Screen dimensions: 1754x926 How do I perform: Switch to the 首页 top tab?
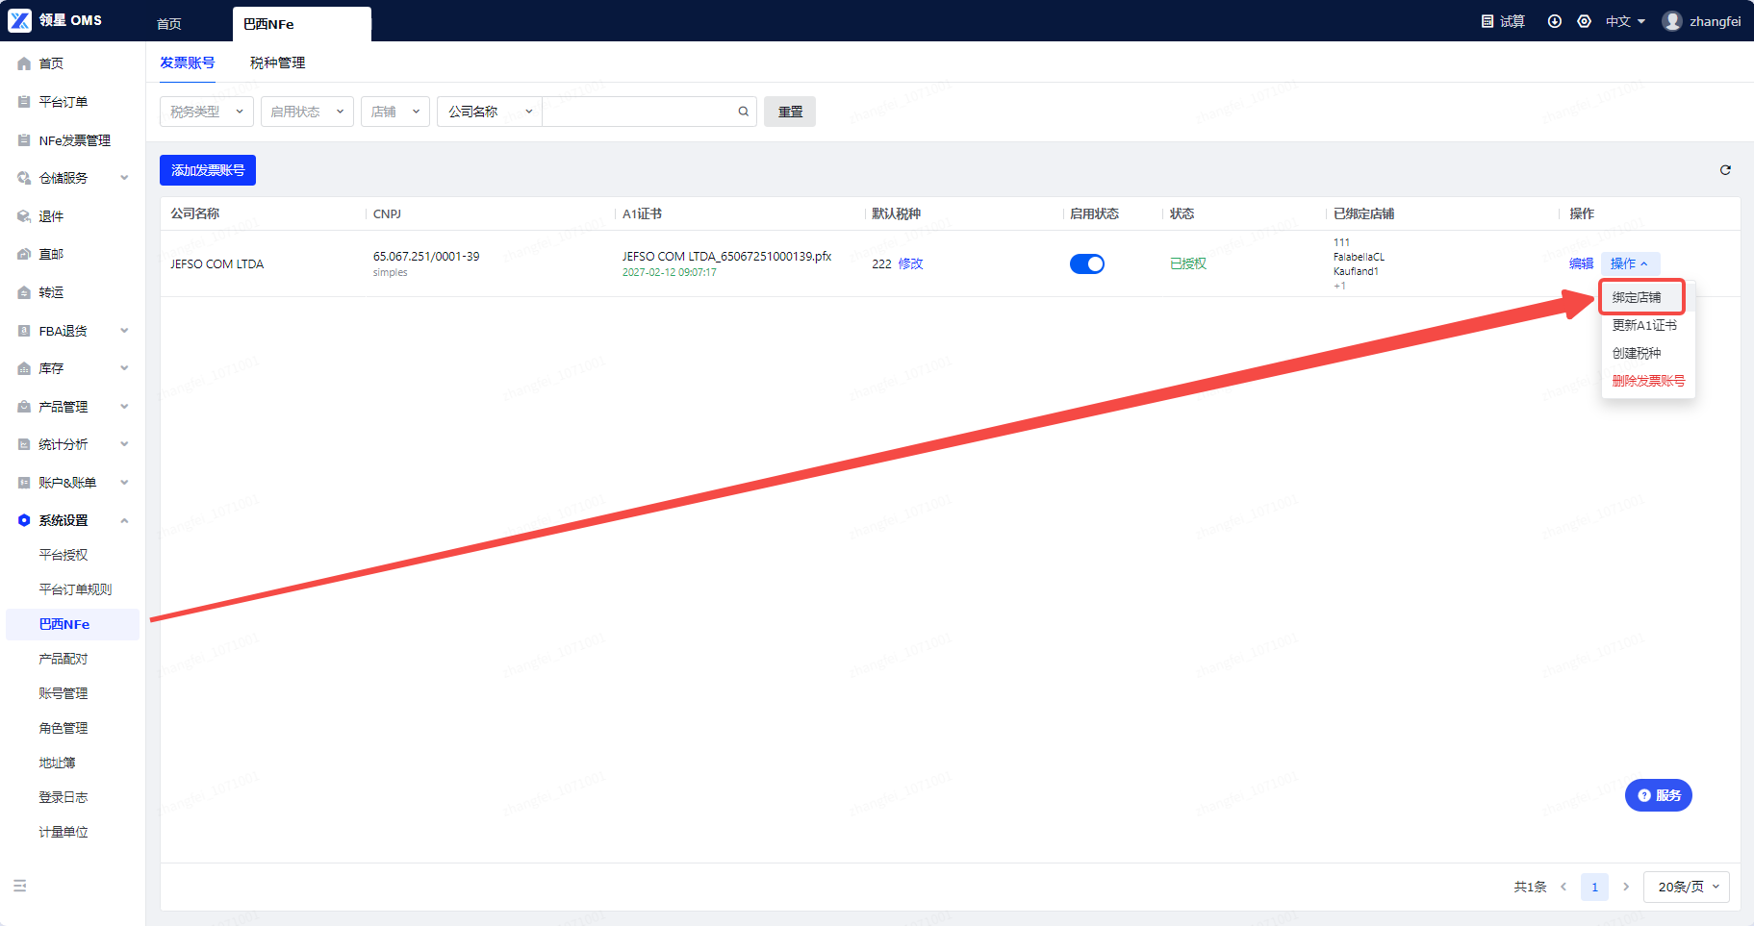coord(169,23)
